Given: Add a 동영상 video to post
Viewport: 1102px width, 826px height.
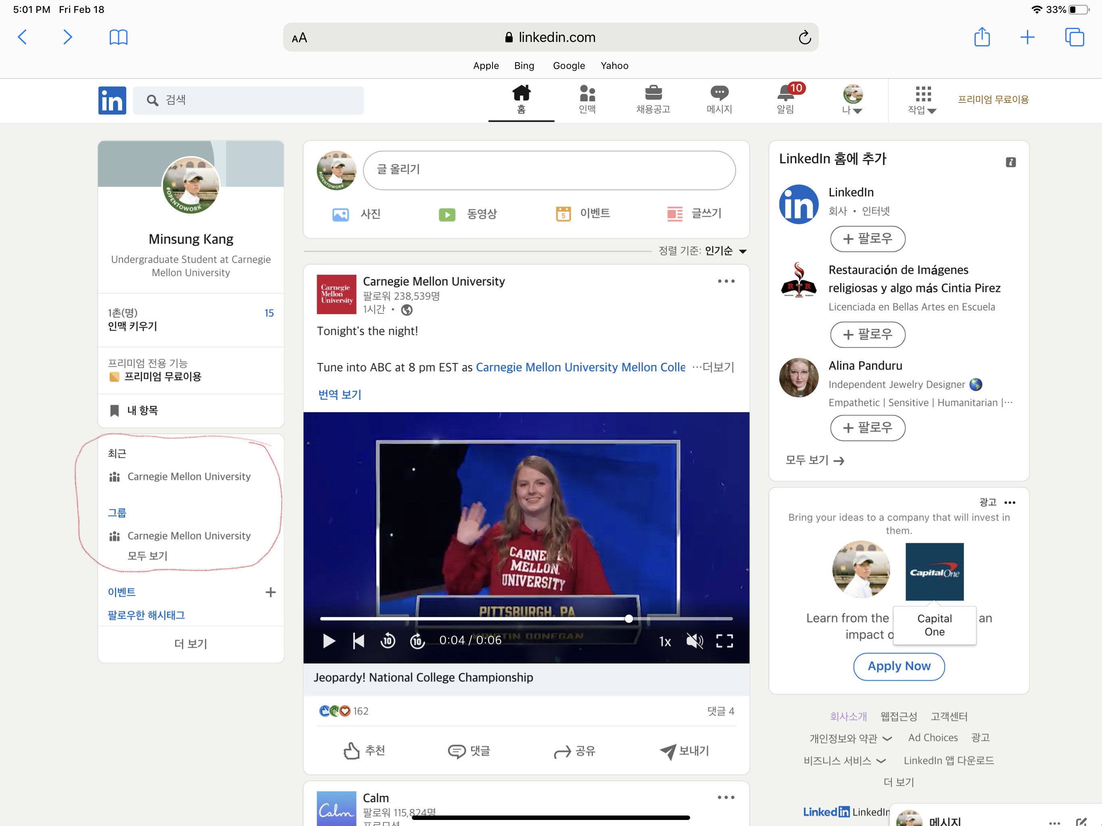Looking at the screenshot, I should (x=468, y=214).
